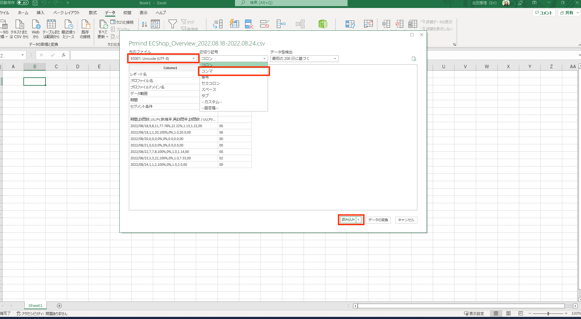Select スペース in delimiter list
581x319 pixels.
tap(233, 90)
